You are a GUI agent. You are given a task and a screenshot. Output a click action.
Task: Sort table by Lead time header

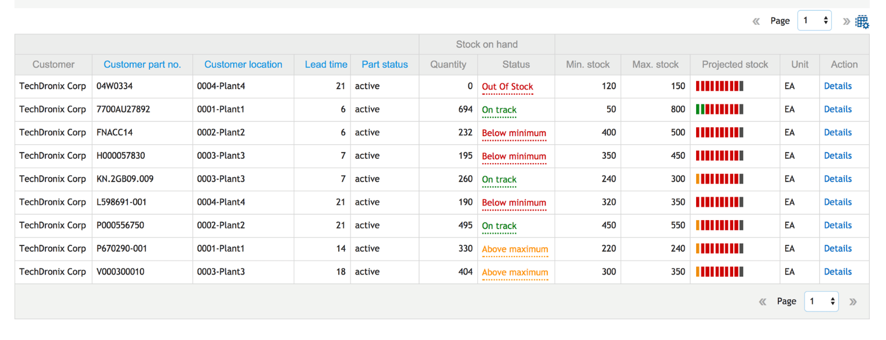point(326,65)
